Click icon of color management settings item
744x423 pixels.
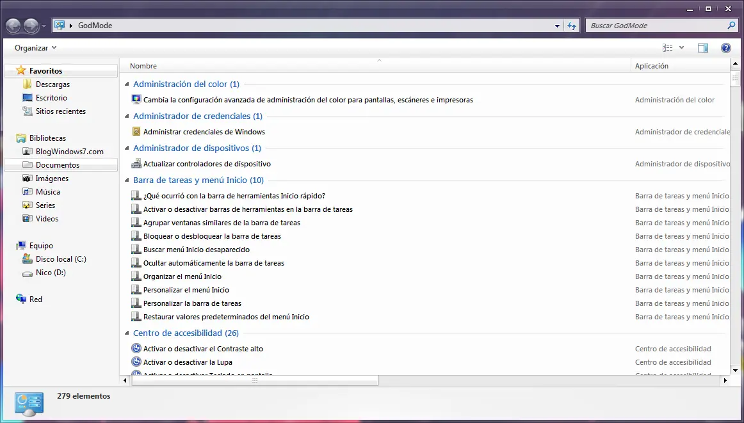[136, 100]
